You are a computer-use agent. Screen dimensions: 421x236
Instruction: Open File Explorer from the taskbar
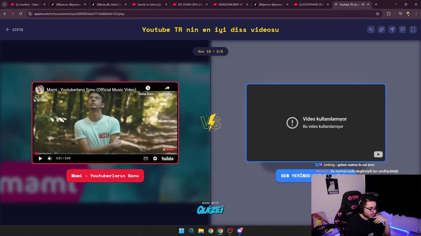[x=201, y=231]
